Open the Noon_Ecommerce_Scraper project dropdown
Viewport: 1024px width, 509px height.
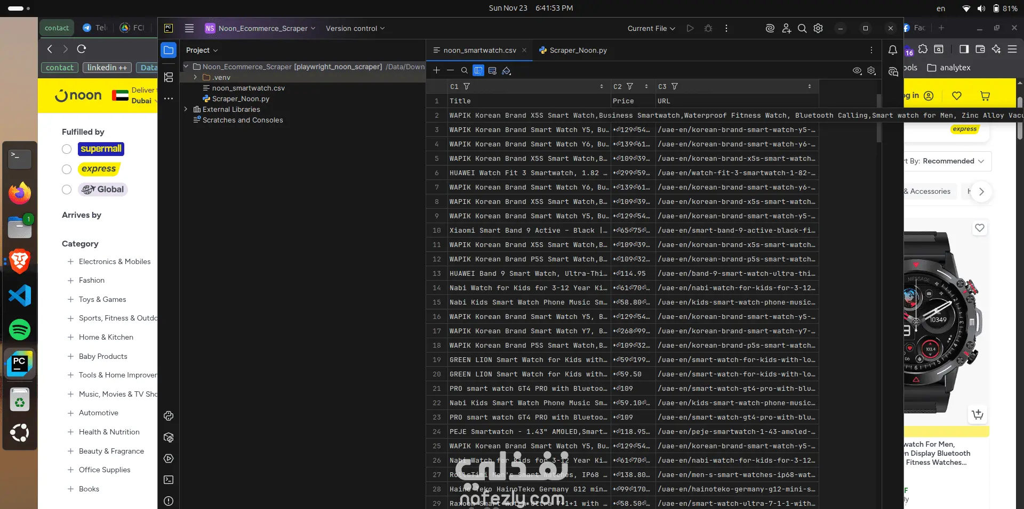260,28
